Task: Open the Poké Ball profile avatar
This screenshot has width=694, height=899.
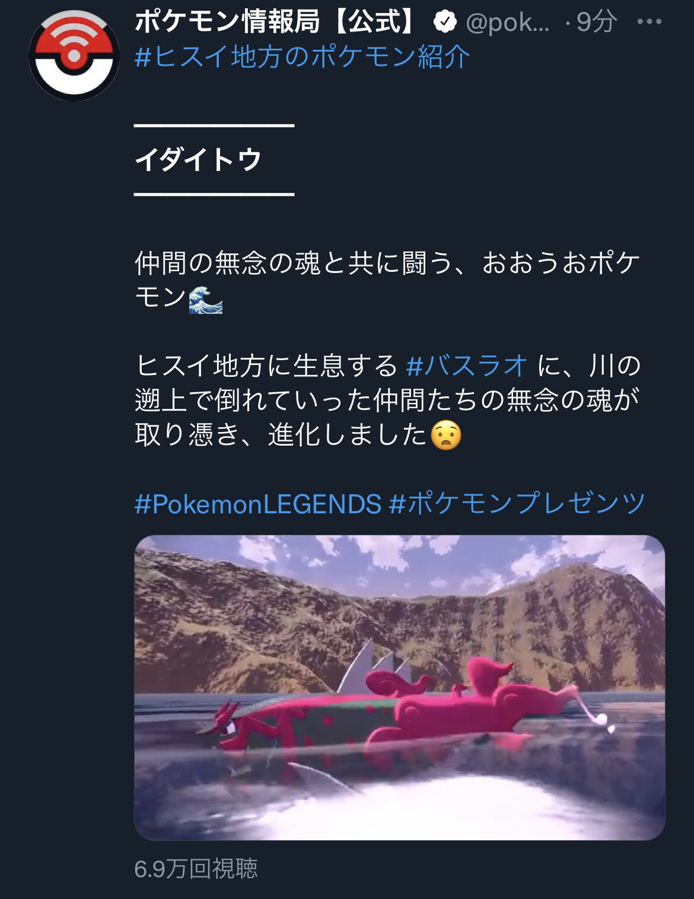Action: click(x=74, y=55)
